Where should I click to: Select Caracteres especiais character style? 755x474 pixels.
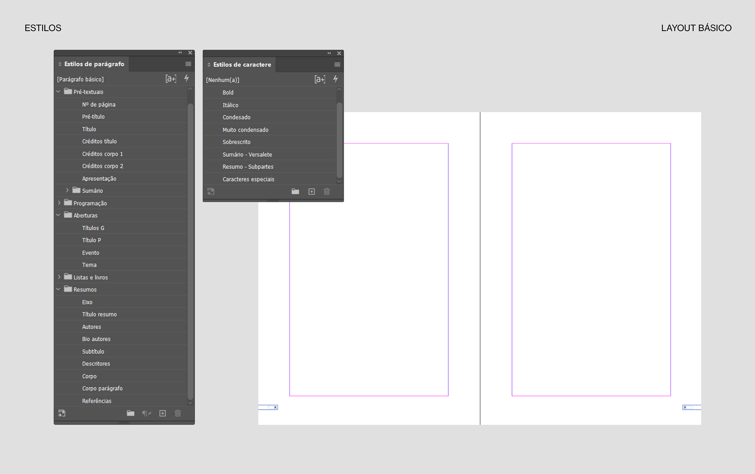tap(270, 179)
